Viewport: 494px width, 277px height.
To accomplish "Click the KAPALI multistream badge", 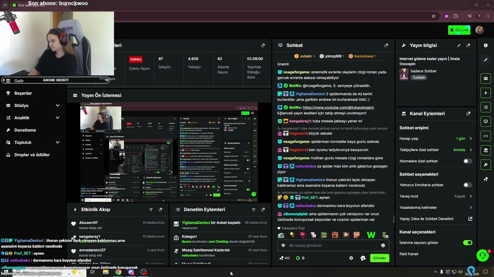I will click(x=136, y=59).
